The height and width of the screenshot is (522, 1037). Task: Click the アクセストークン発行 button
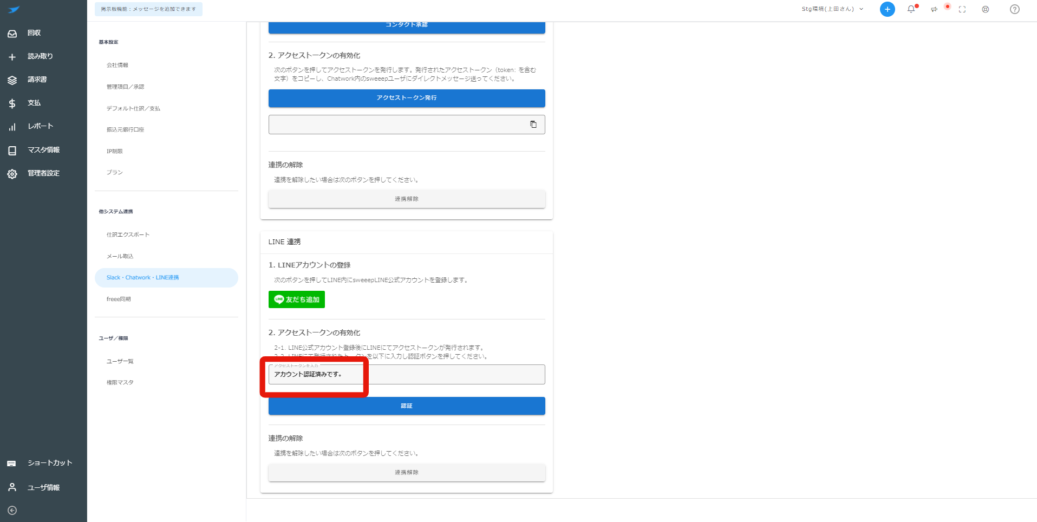coord(407,98)
